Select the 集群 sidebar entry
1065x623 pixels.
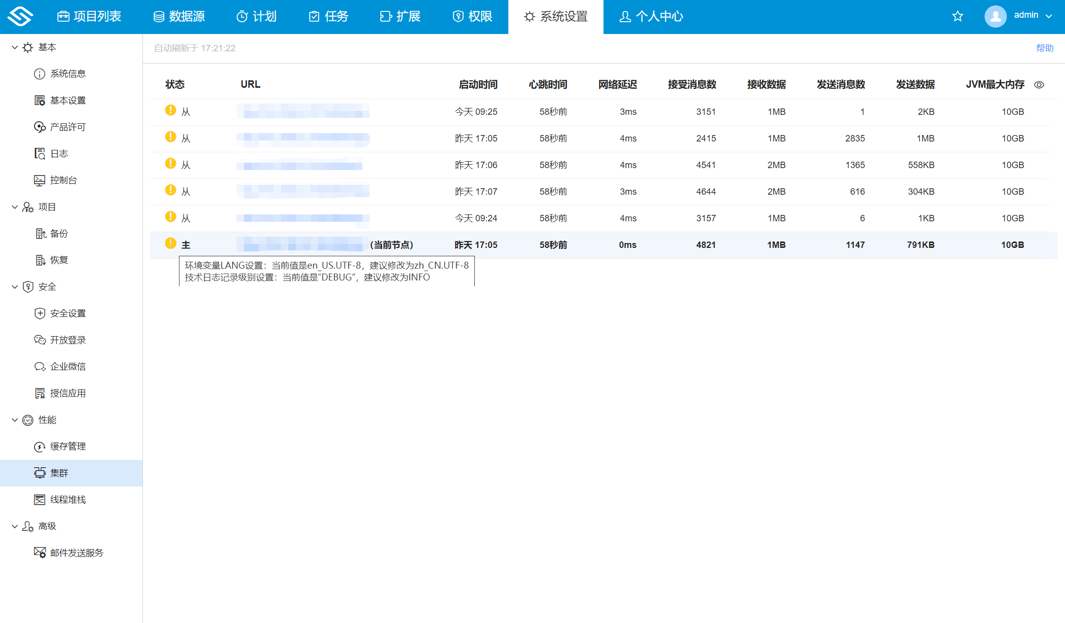coord(59,473)
